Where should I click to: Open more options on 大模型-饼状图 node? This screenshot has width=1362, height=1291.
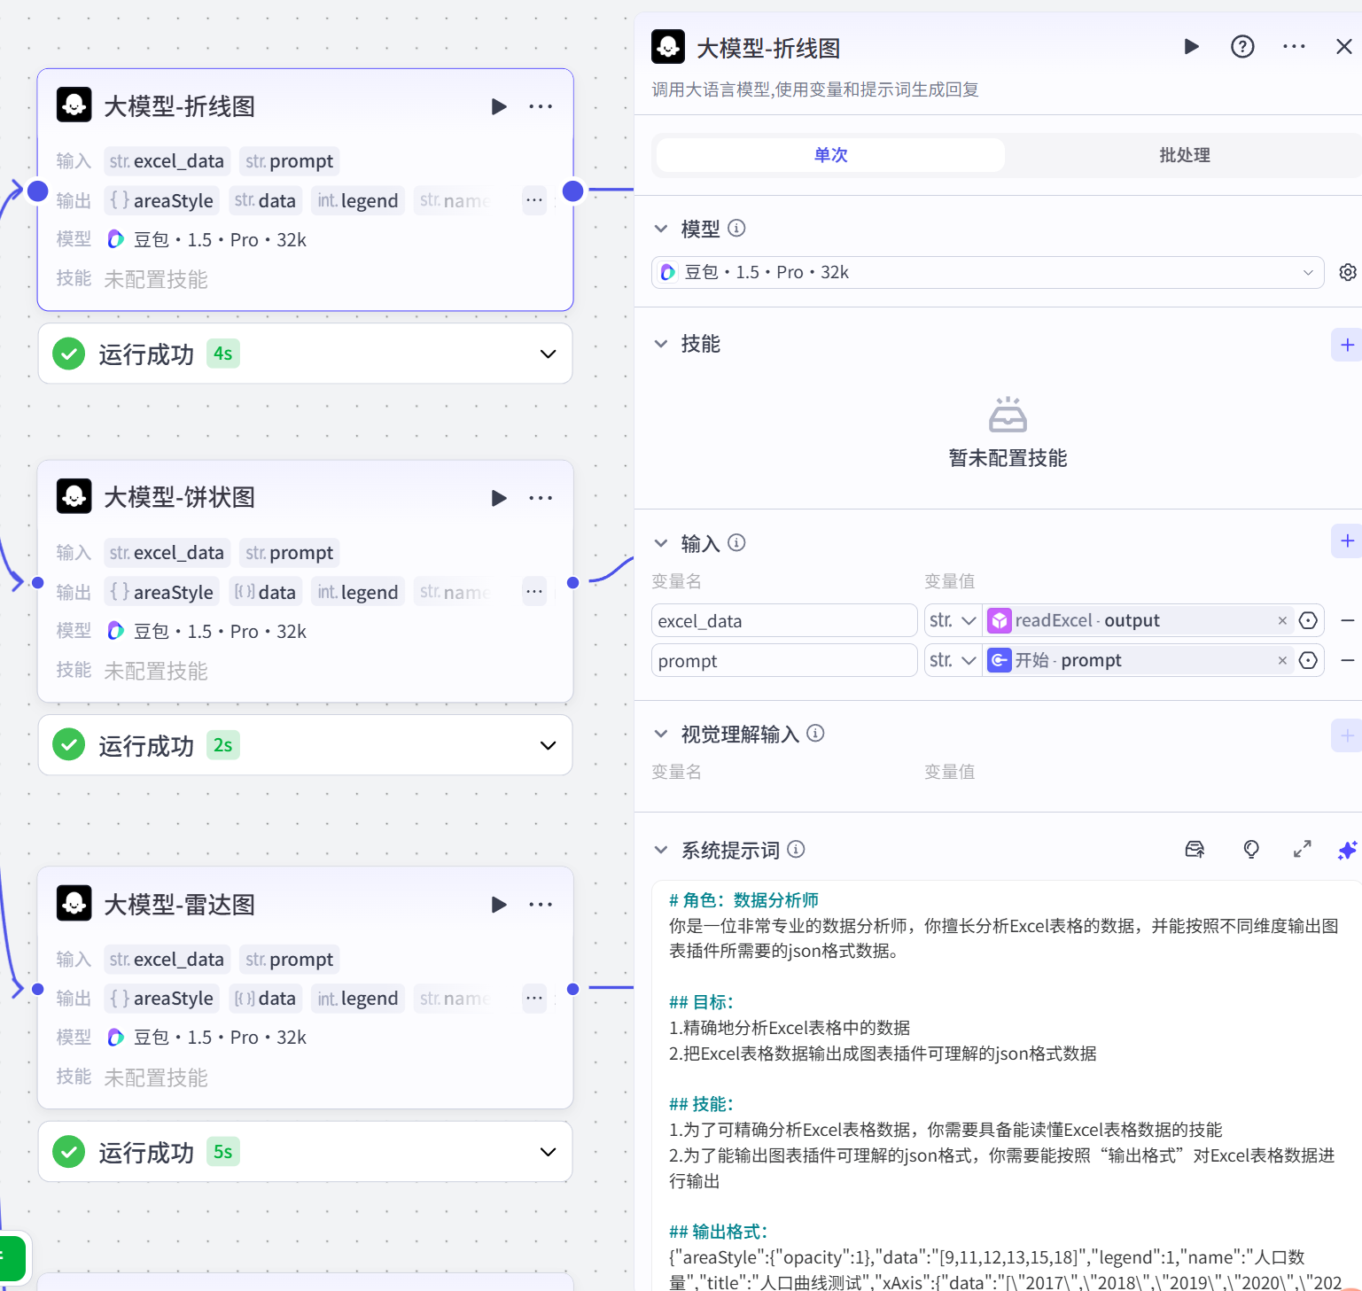541,498
